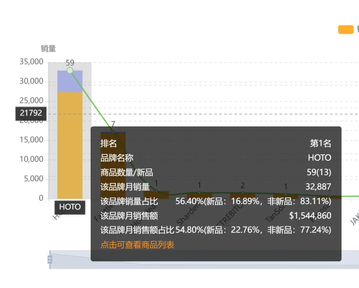Click the 第1名 ranking value in tooltip
The image size is (359, 288).
click(x=320, y=144)
